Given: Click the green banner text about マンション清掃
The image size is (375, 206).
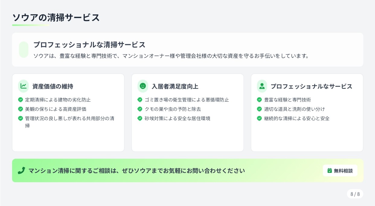Looking at the screenshot, I should click(x=136, y=171).
